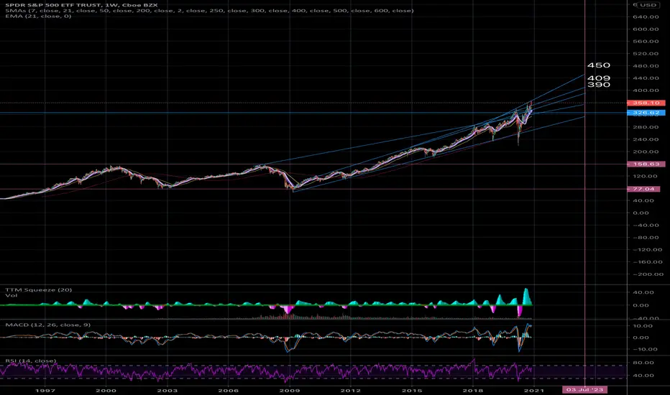Viewport: 670px width, 395px height.
Task: Click the 240.00 price axis value
Action: tap(646, 139)
